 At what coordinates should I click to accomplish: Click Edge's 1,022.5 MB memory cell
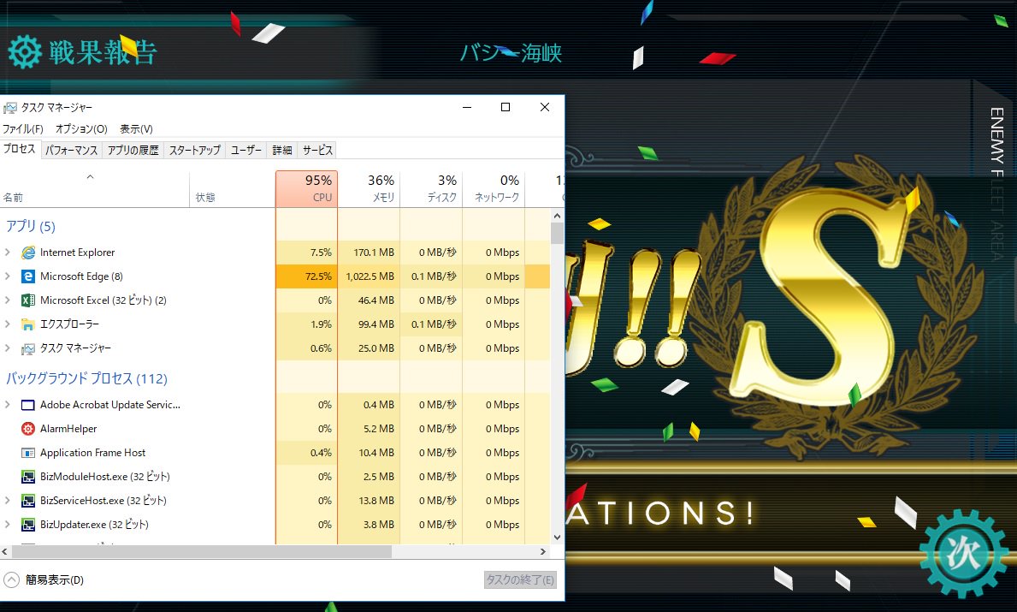click(369, 276)
